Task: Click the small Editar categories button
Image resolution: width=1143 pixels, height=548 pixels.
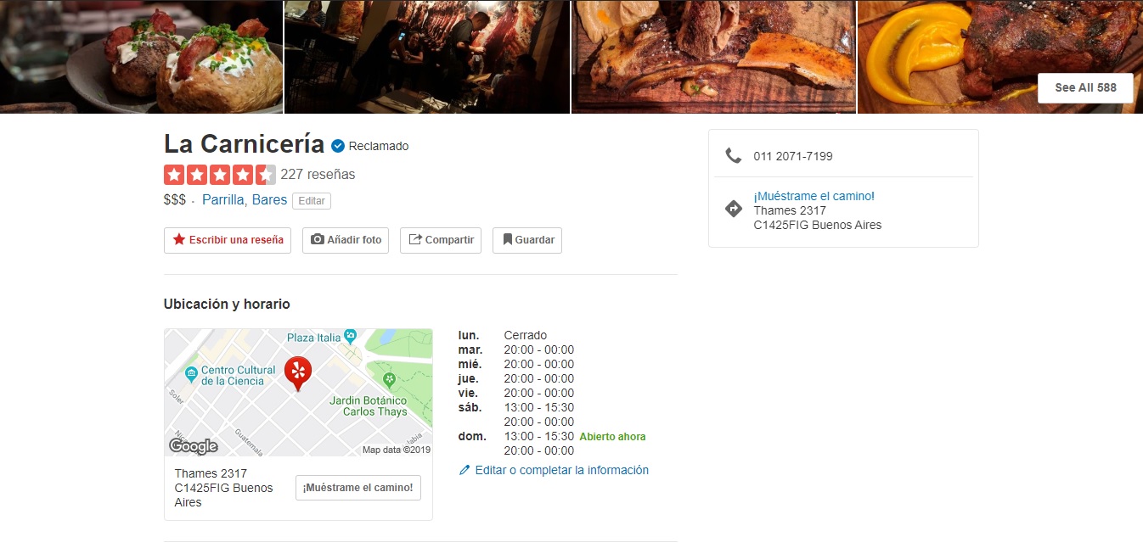Action: 312,201
